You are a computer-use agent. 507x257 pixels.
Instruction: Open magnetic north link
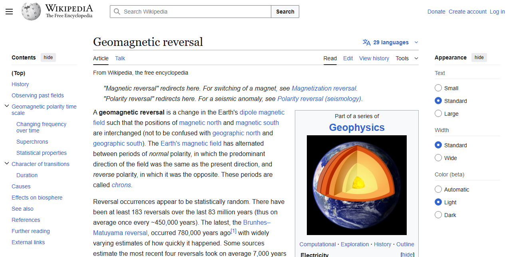(200, 123)
